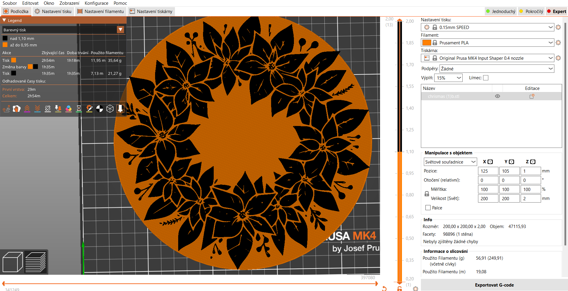
Task: Open the Barevný tisk view type dropdown
Action: tap(63, 30)
